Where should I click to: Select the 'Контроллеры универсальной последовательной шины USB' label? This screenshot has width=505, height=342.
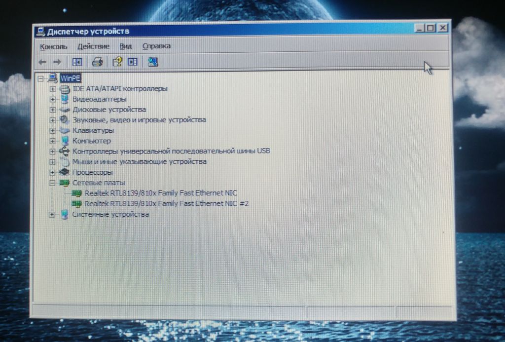tap(171, 151)
